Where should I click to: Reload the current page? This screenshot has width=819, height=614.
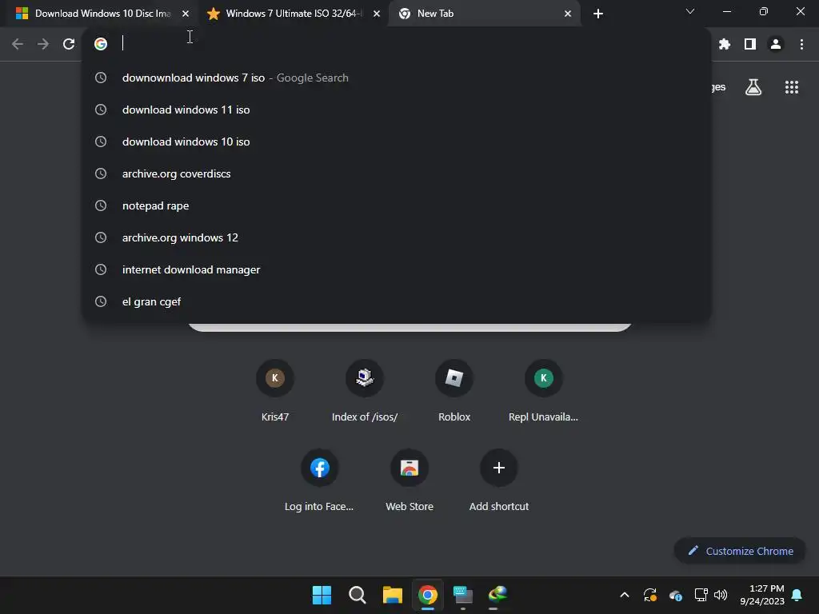[69, 44]
